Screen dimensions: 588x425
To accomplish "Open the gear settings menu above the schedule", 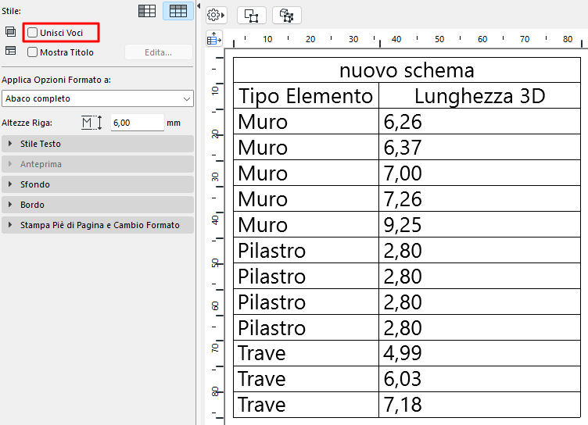I will click(x=216, y=16).
